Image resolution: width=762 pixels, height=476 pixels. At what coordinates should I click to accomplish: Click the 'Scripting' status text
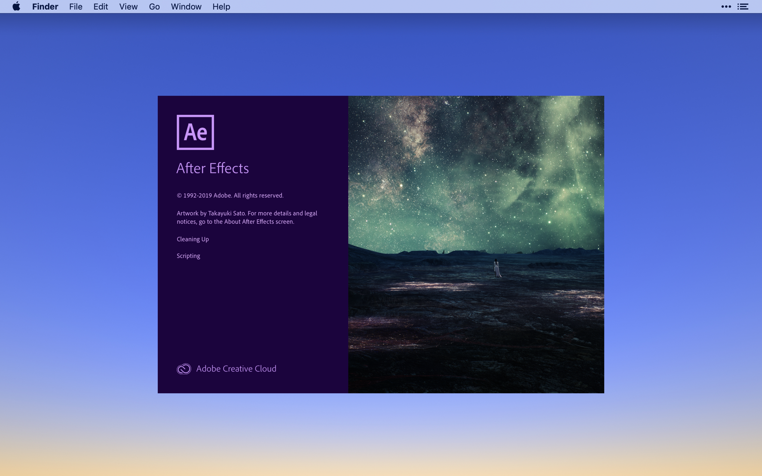[188, 256]
